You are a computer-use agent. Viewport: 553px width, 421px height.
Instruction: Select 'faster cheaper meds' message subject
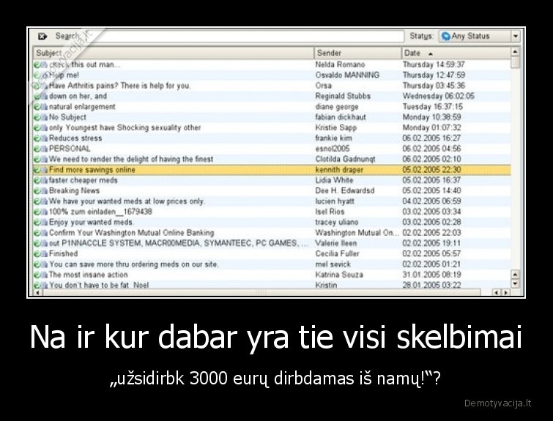pyautogui.click(x=83, y=181)
